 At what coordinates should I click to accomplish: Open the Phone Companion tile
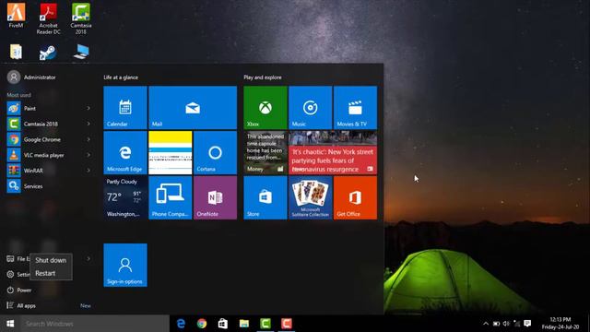pyautogui.click(x=170, y=197)
